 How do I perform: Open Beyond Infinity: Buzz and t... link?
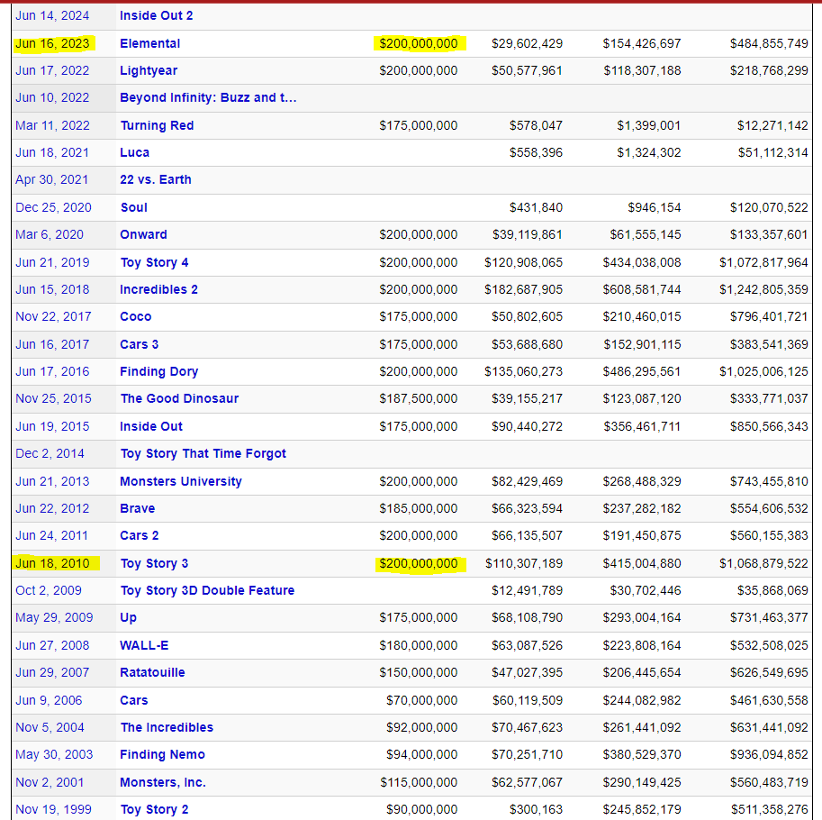click(x=208, y=98)
